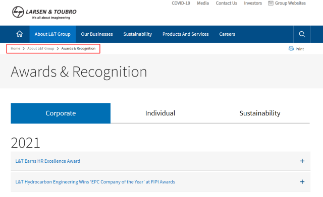Open L&T Hydrocarbon Engineering FIPI Awards title
Viewport: 323px width, 197px height.
point(95,182)
